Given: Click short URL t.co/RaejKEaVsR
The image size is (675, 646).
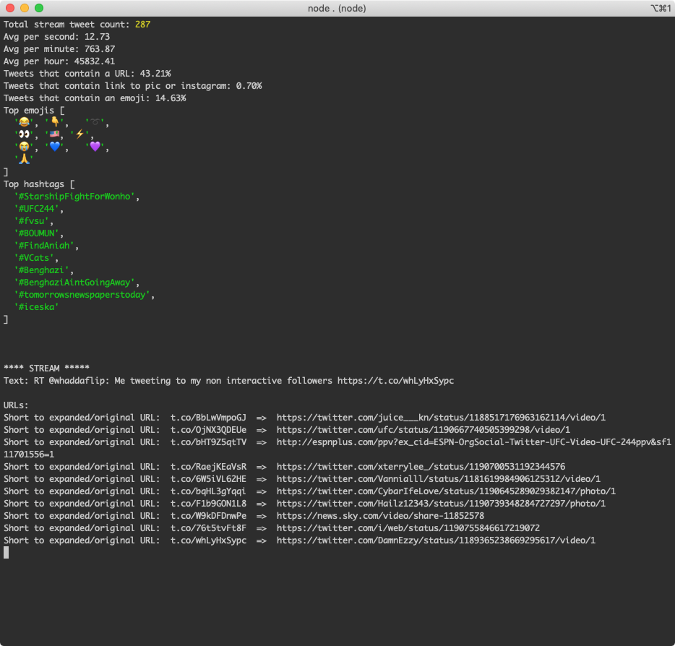Looking at the screenshot, I should click(x=208, y=467).
